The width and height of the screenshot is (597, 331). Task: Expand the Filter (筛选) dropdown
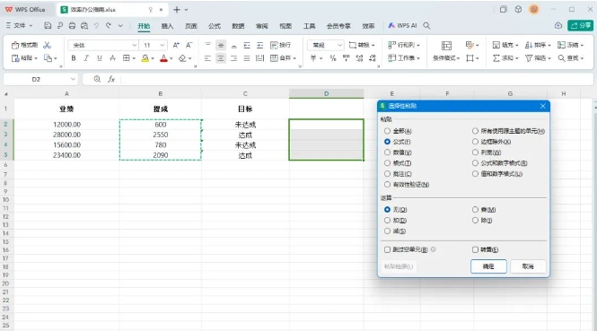pos(549,58)
